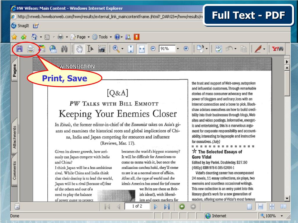Click the Fit Width icon
The image size is (298, 223).
pos(142,49)
